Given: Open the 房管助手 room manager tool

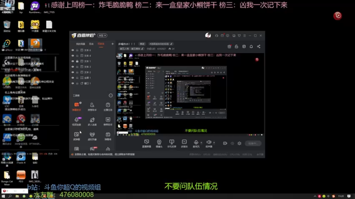Looking at the screenshot, I should pyautogui.click(x=92, y=107).
